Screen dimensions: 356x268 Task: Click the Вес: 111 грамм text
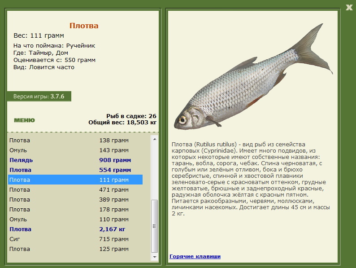(x=39, y=35)
